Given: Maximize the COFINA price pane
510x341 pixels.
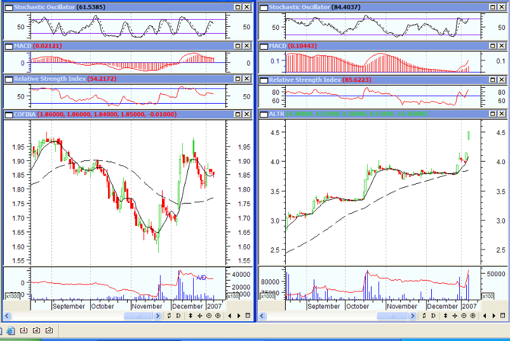Looking at the screenshot, I should 238,115.
